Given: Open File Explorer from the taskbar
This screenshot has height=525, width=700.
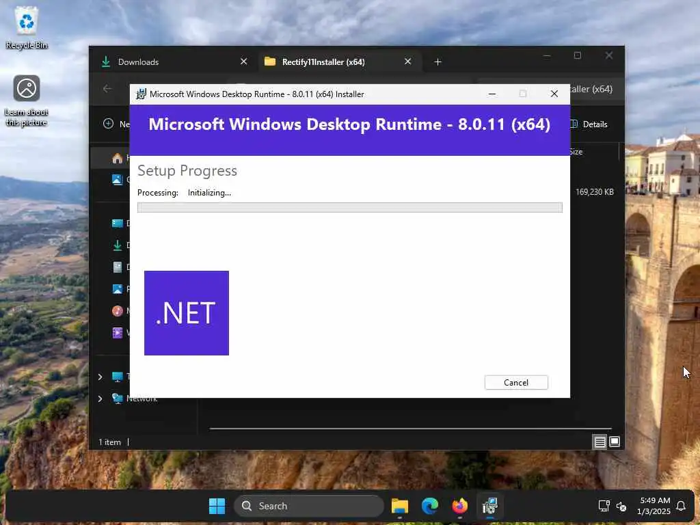Looking at the screenshot, I should point(399,506).
